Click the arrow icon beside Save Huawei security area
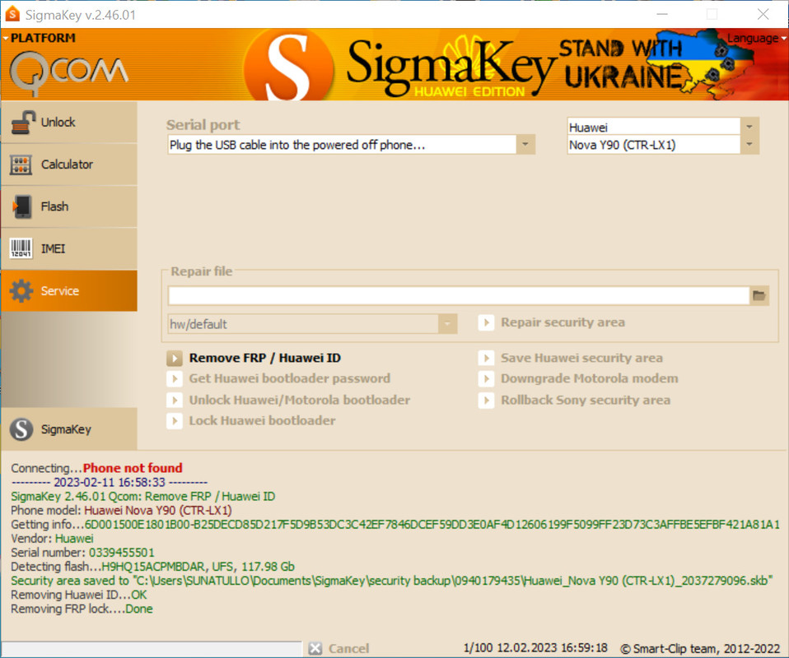 pos(486,358)
